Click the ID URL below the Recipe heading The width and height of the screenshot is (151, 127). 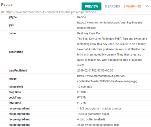pos(49,12)
